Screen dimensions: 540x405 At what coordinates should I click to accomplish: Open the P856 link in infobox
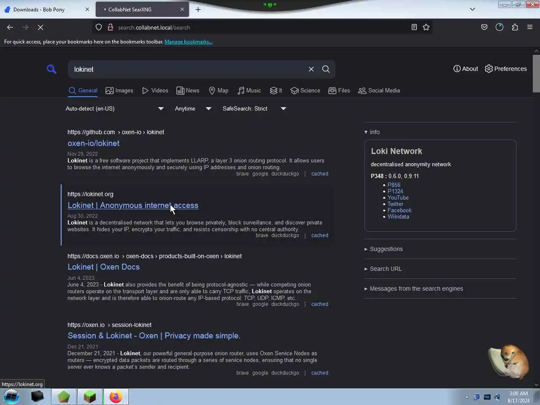(x=394, y=185)
